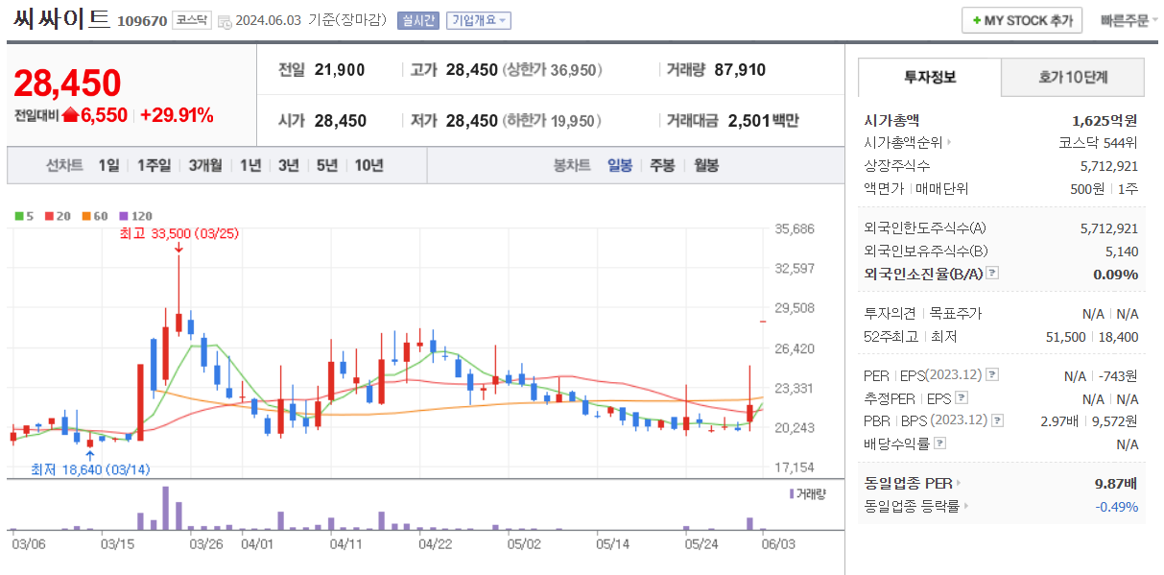Click 최고 33,500 (03/25) chart marker
1164x575 pixels.
[x=178, y=233]
